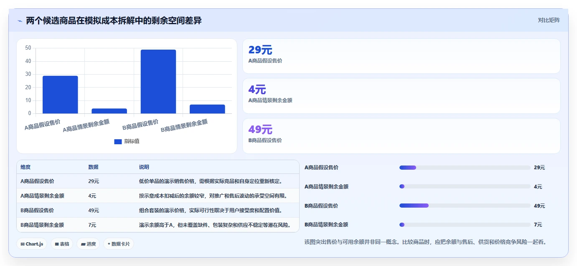The image size is (577, 266).
Task: Click the A商品情景剩余金额 progress bar
Action: coord(465,186)
